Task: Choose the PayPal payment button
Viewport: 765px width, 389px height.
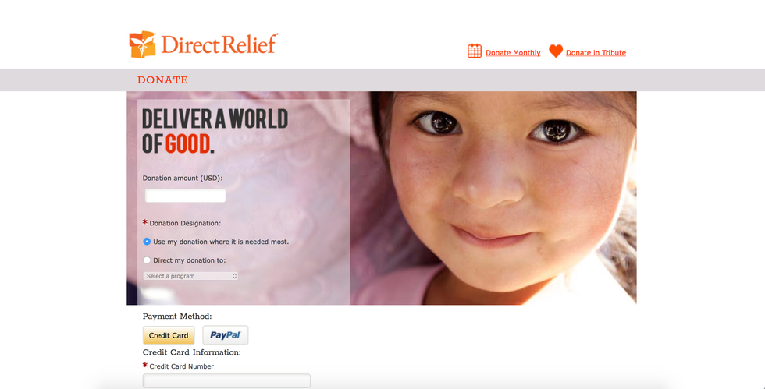Action: pos(226,335)
